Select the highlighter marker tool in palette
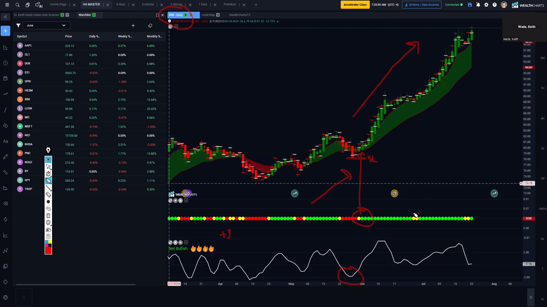The height and width of the screenshot is (307, 547). pyautogui.click(x=48, y=181)
